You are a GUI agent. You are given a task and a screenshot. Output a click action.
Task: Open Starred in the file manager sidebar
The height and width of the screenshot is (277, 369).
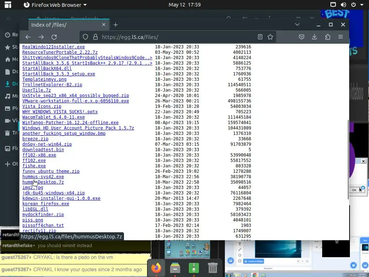(12, 47)
